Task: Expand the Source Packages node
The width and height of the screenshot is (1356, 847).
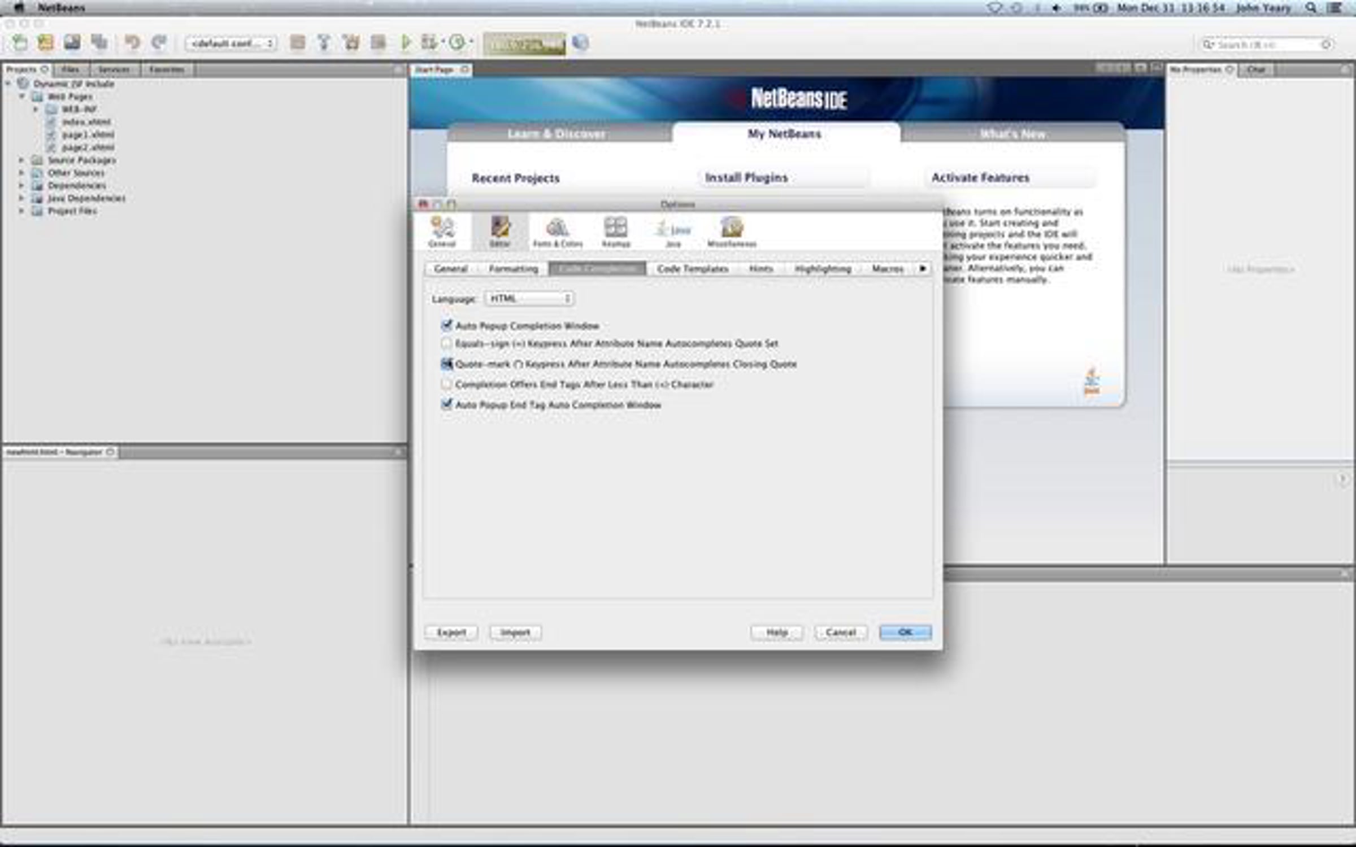Action: coord(22,160)
